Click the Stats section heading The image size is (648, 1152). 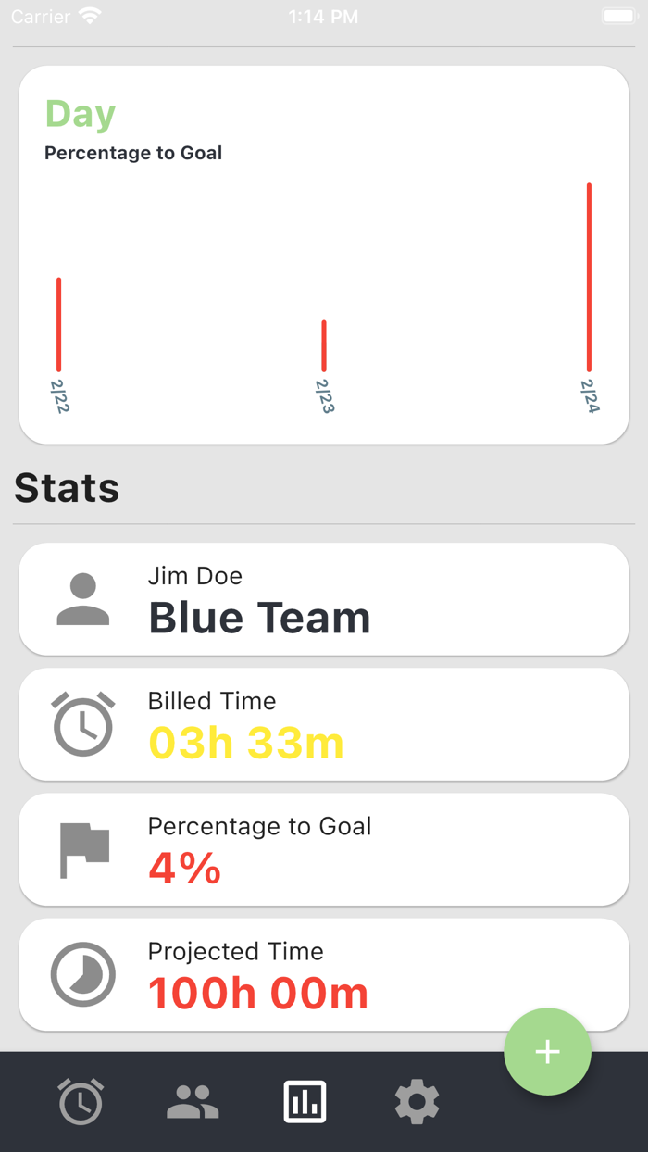coord(67,488)
